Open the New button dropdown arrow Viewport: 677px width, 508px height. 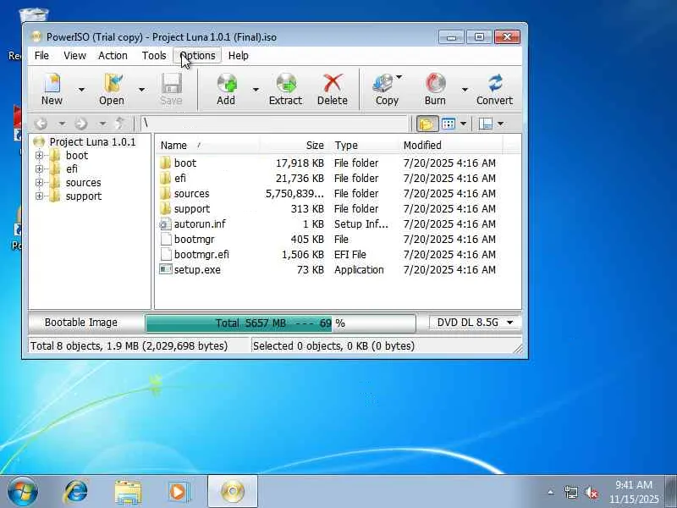[x=81, y=90]
